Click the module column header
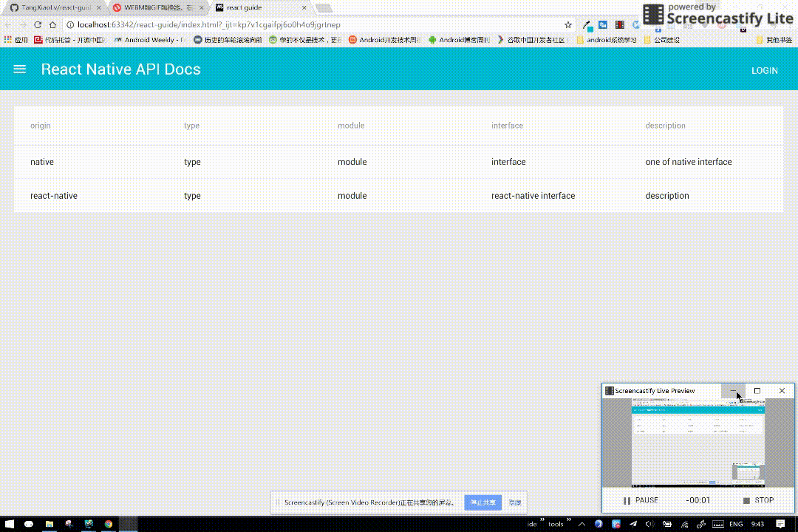The width and height of the screenshot is (798, 532). click(351, 125)
